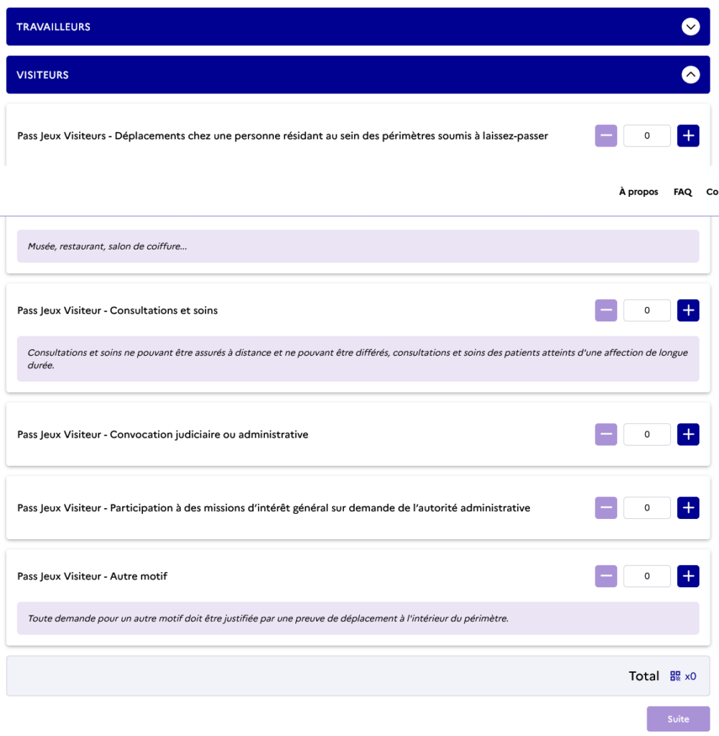Open the FAQ menu item

[x=682, y=192]
